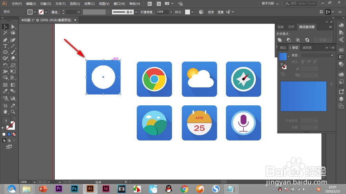Reset default fill and stroke
The image size is (346, 194).
[3, 128]
